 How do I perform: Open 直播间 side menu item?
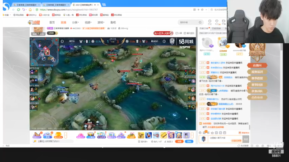tap(257, 65)
